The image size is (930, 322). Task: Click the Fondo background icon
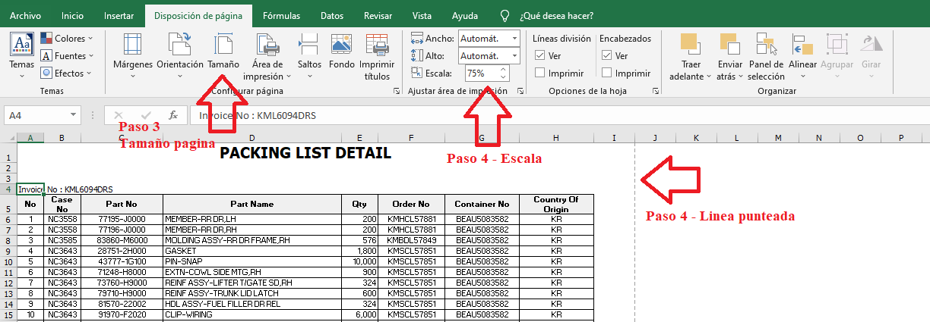(342, 45)
